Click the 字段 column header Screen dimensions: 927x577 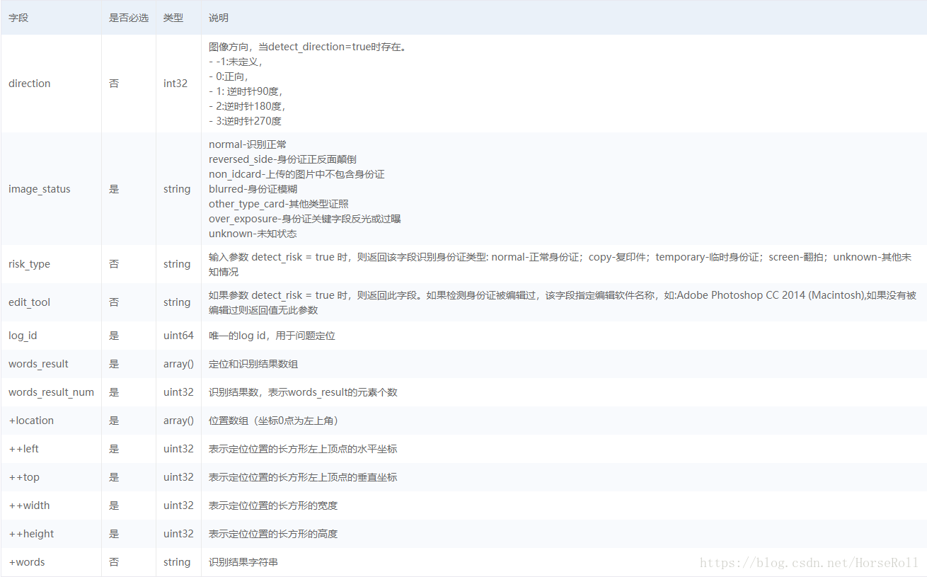tap(18, 18)
